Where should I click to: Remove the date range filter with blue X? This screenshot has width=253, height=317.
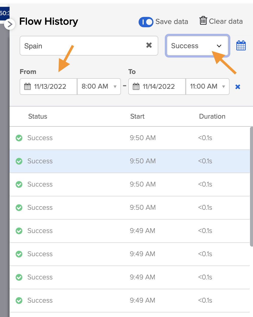click(238, 87)
